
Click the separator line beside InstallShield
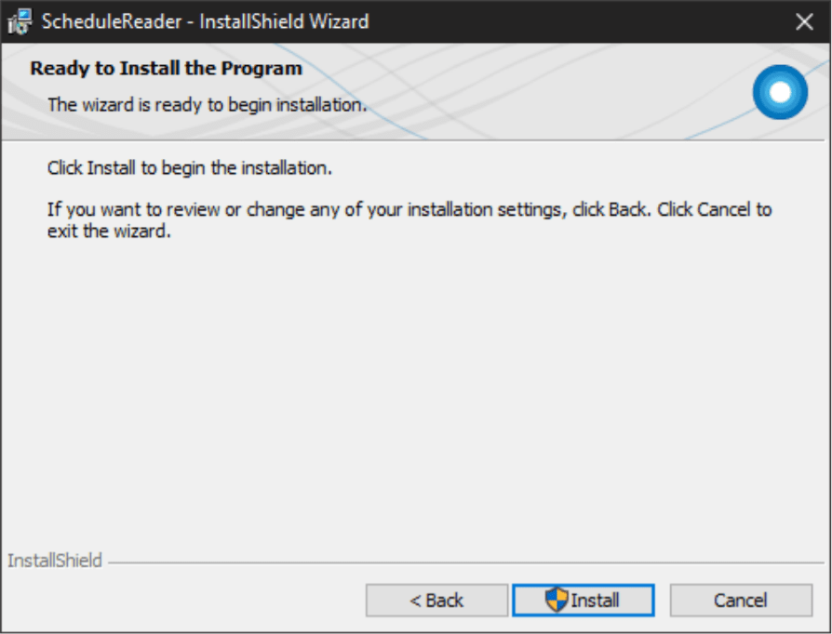466,562
